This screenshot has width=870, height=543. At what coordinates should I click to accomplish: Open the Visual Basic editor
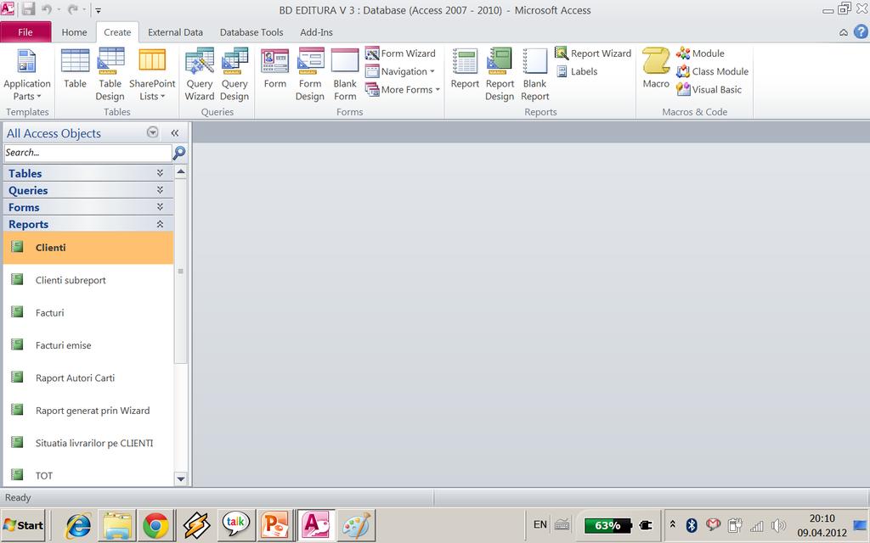pyautogui.click(x=709, y=89)
